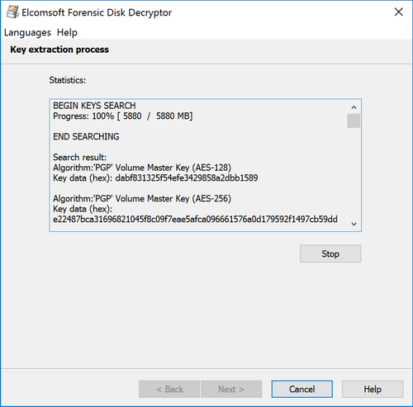Click the statistics scrollbar thumb

pos(354,121)
